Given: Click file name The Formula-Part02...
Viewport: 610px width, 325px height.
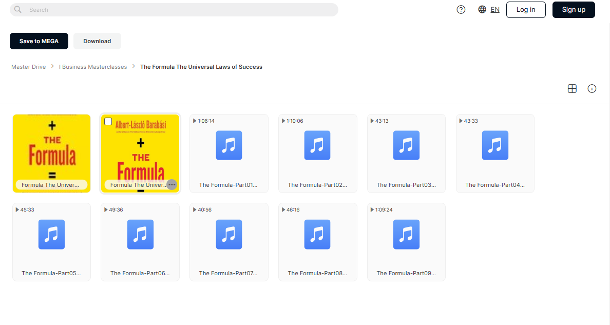Looking at the screenshot, I should click(317, 185).
